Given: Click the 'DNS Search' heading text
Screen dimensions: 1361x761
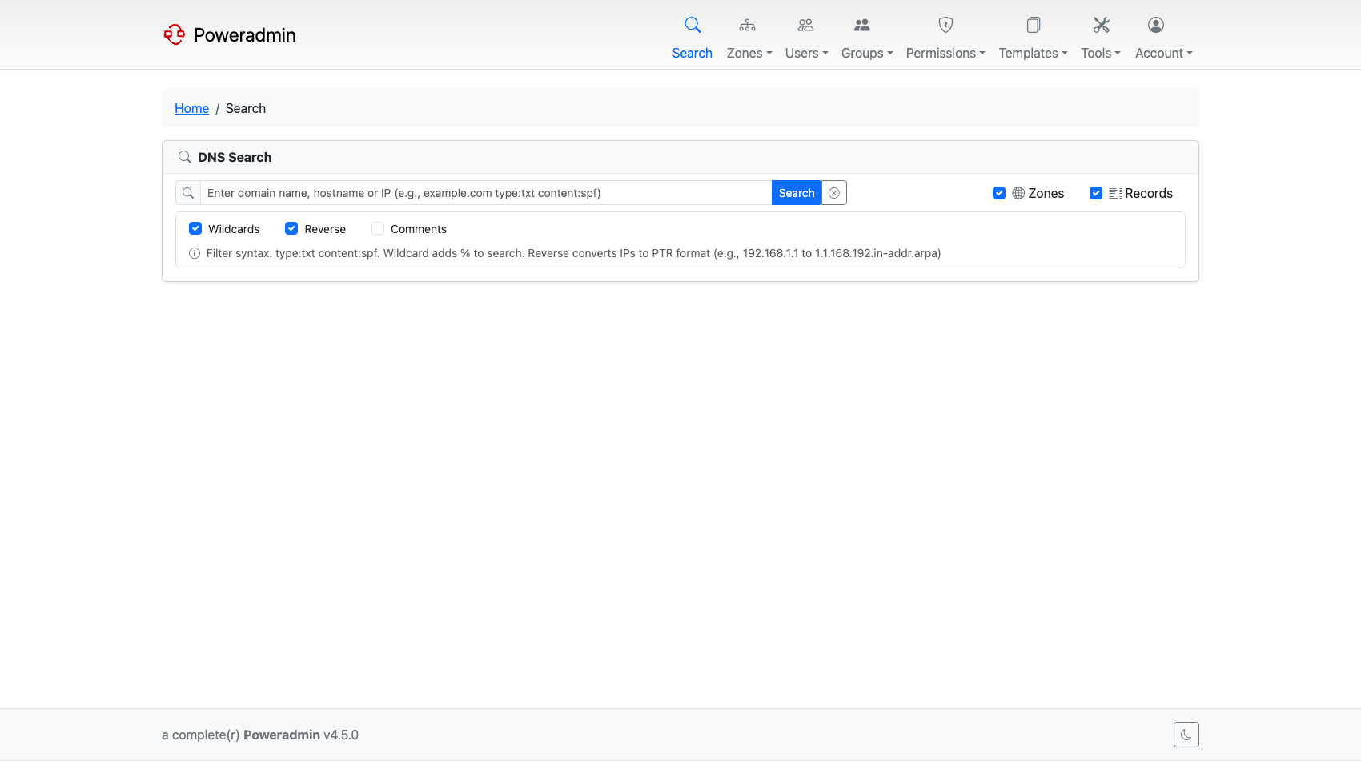Looking at the screenshot, I should (x=235, y=157).
